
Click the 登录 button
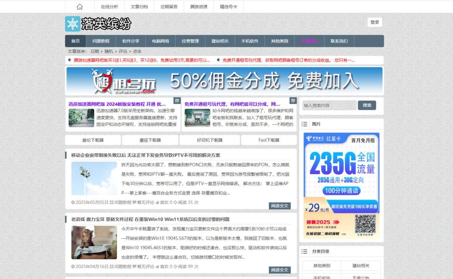pyautogui.click(x=375, y=22)
